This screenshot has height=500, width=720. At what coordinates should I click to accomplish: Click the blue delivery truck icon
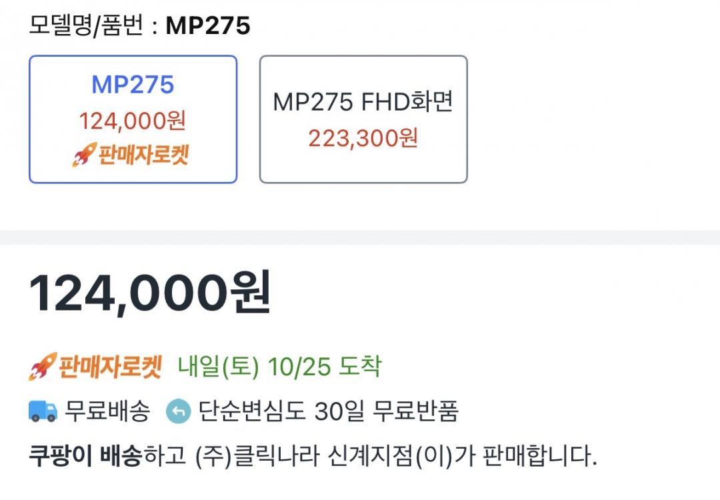click(x=43, y=411)
